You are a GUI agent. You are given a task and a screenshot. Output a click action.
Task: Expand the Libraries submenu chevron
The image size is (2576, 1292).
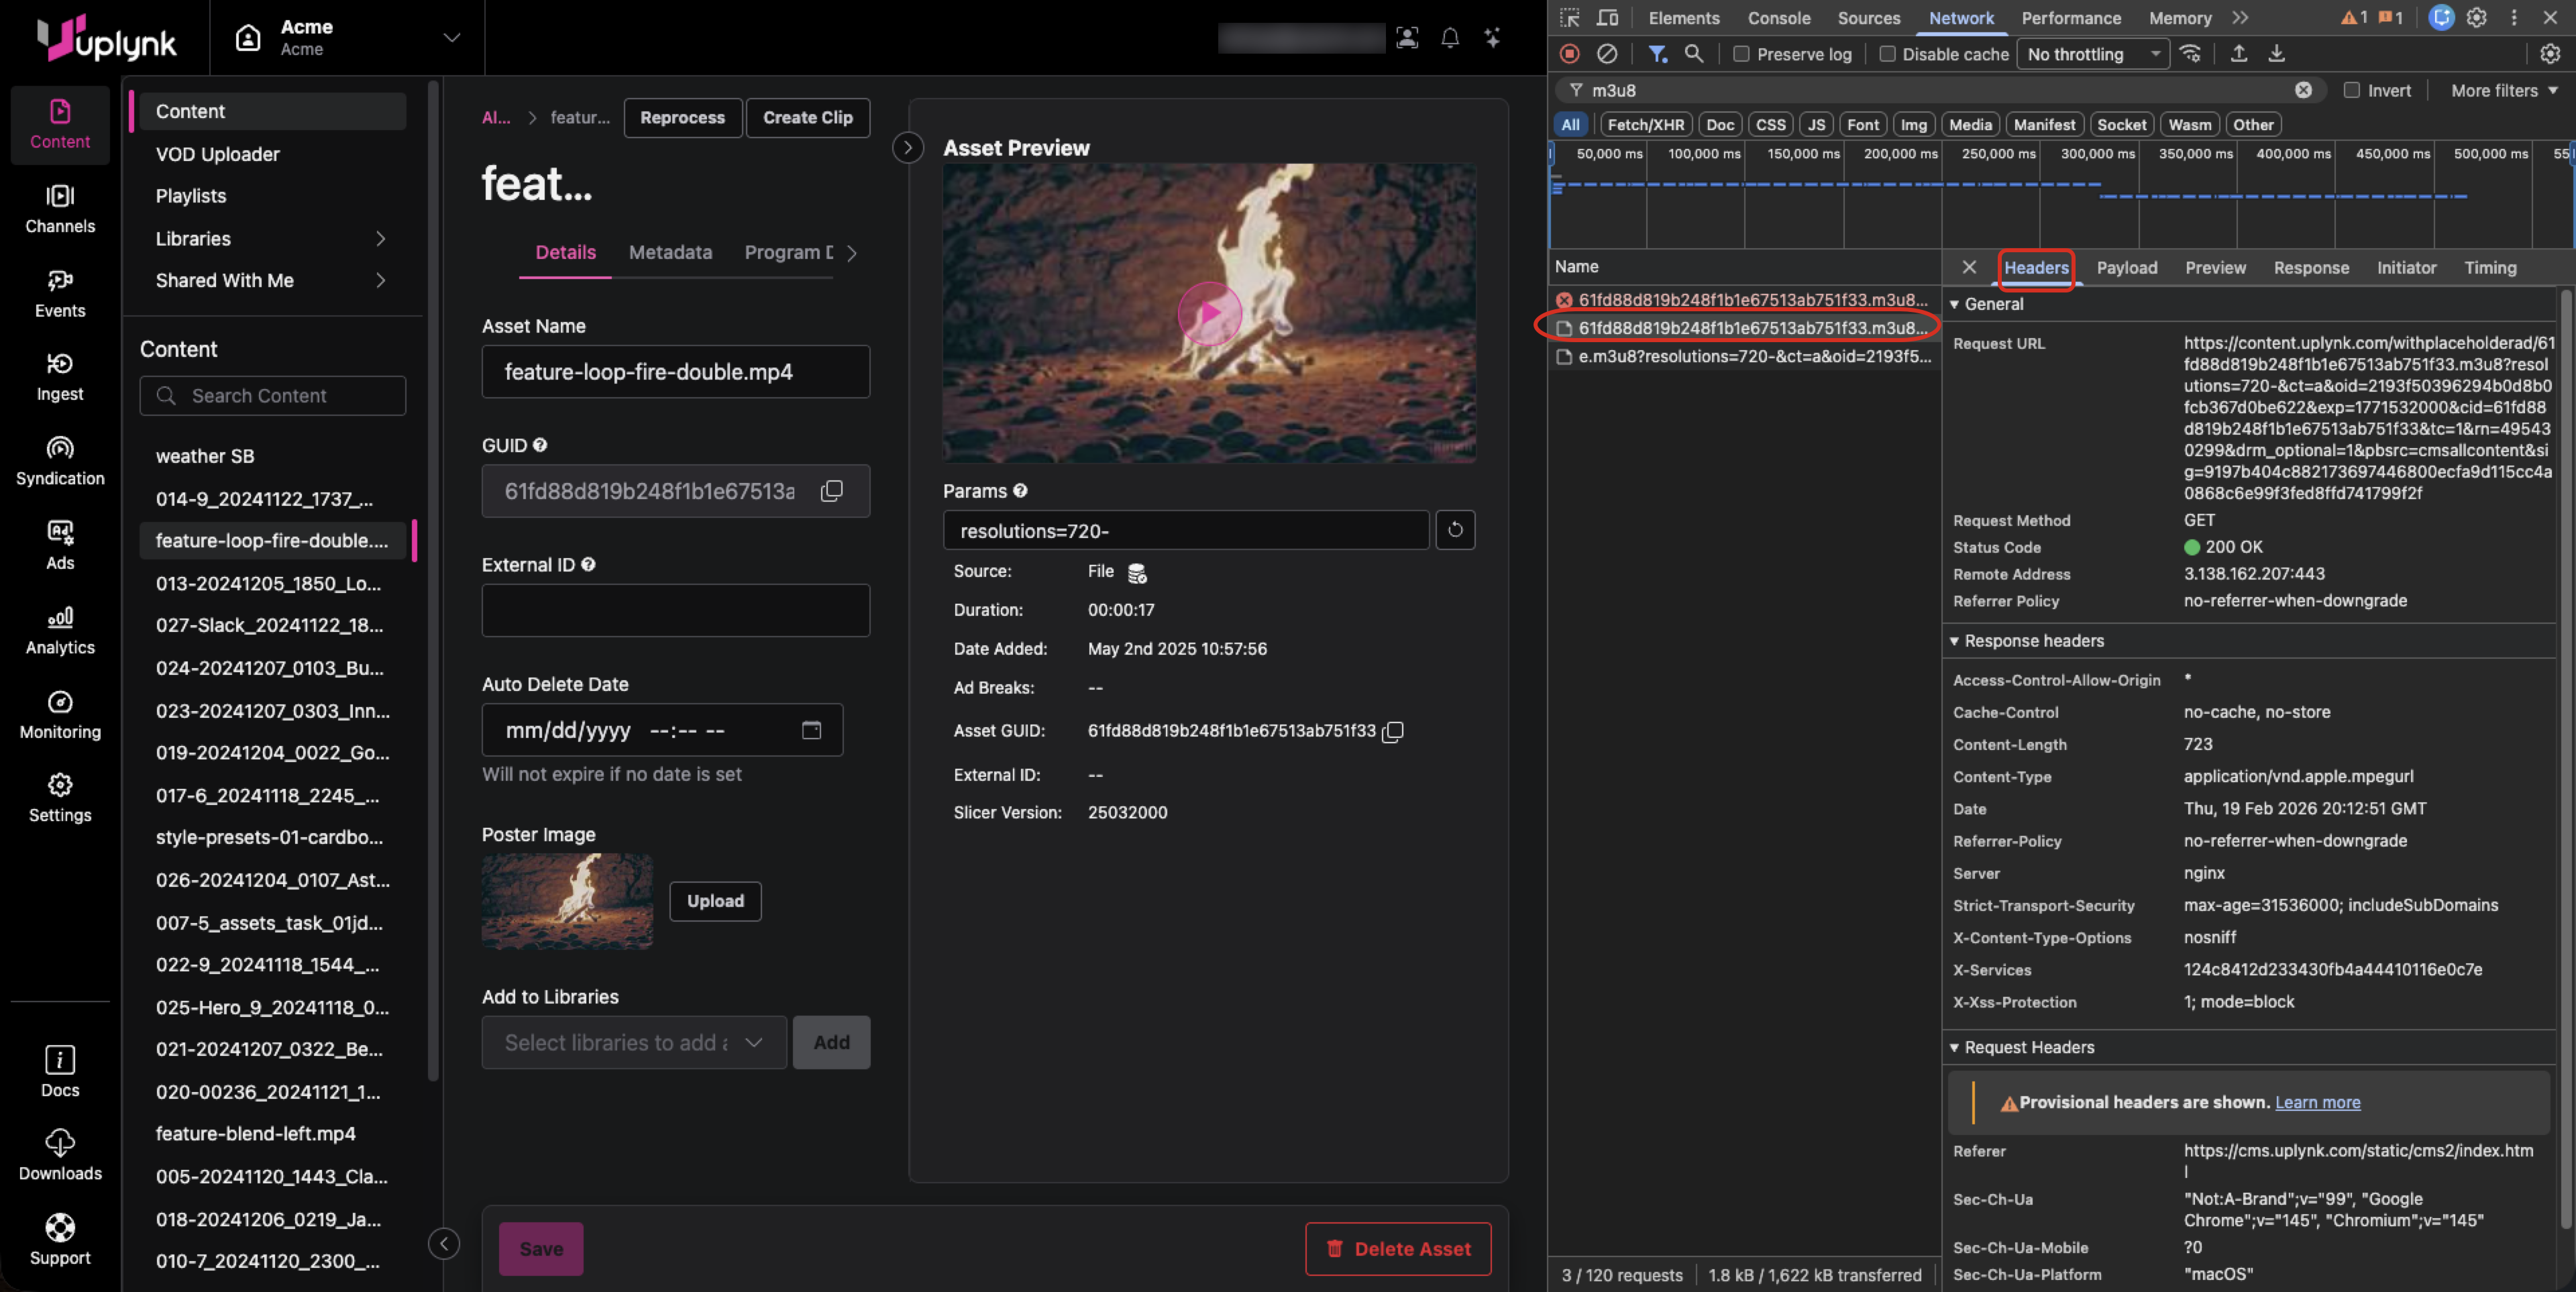pos(380,238)
